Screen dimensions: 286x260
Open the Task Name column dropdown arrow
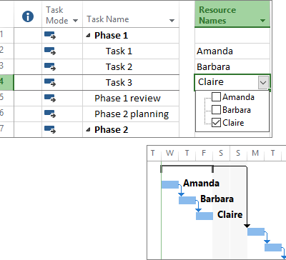tap(172, 21)
